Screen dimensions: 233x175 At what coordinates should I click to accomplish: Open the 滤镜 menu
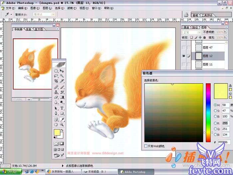pyautogui.click(x=70, y=8)
